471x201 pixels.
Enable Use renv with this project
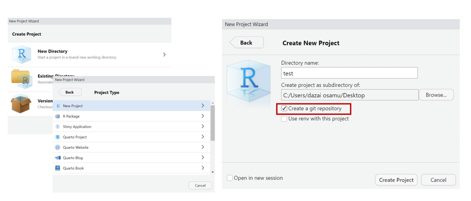[x=284, y=119]
